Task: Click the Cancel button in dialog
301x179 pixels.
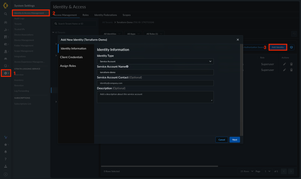Action: coord(222,140)
